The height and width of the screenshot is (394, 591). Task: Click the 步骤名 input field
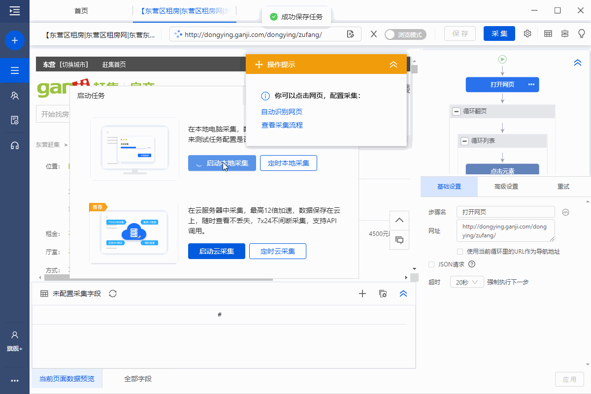(x=505, y=212)
